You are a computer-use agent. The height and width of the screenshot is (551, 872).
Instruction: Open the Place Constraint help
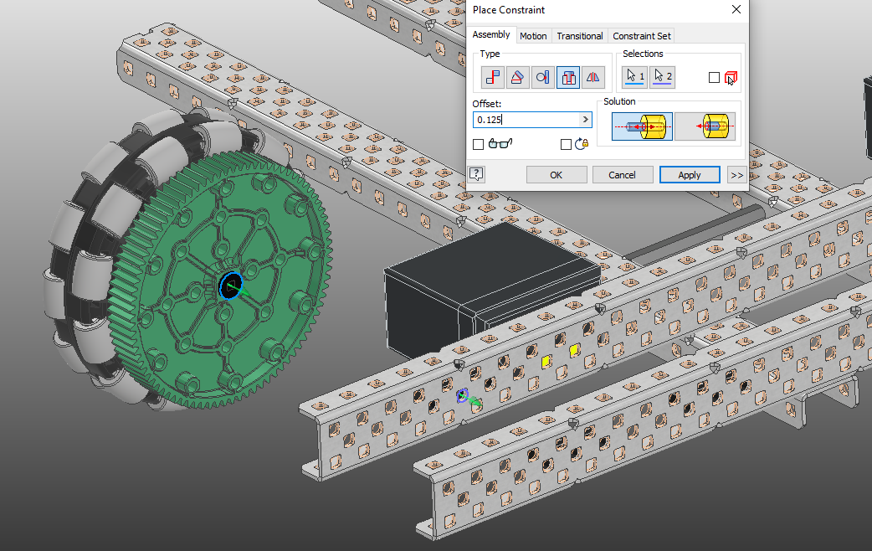(477, 174)
